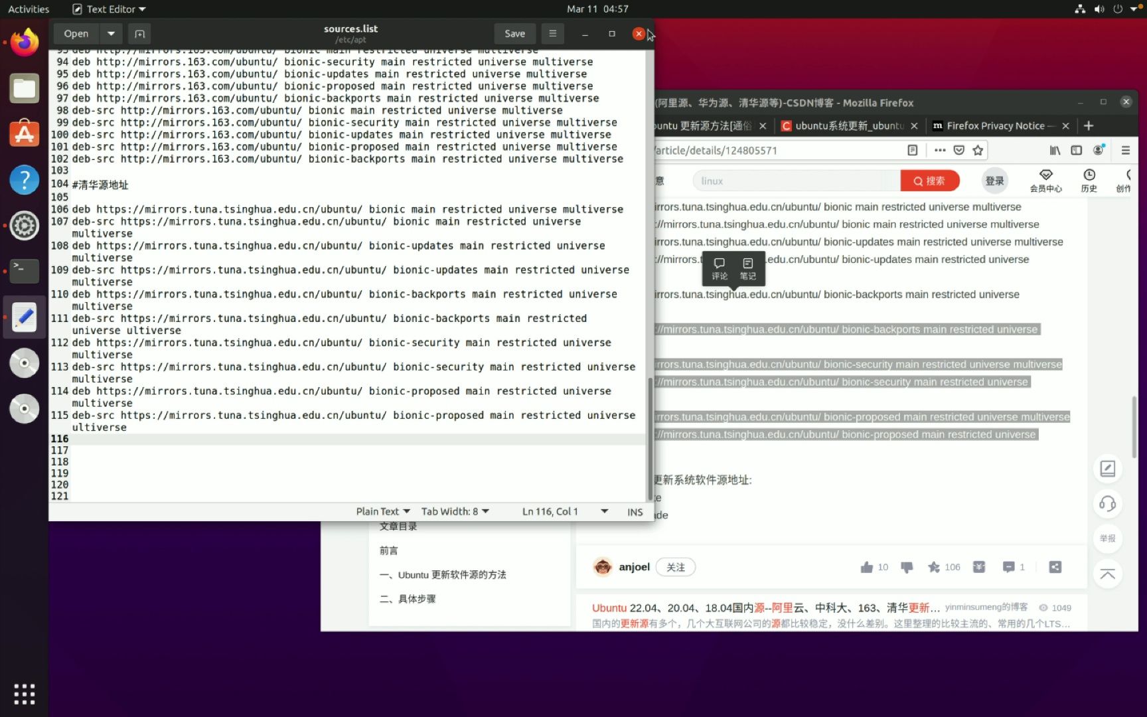Image resolution: width=1147 pixels, height=717 pixels.
Task: Open the Ubuntu 22.04、20.04、18.04国内源 article link
Action: pos(765,607)
